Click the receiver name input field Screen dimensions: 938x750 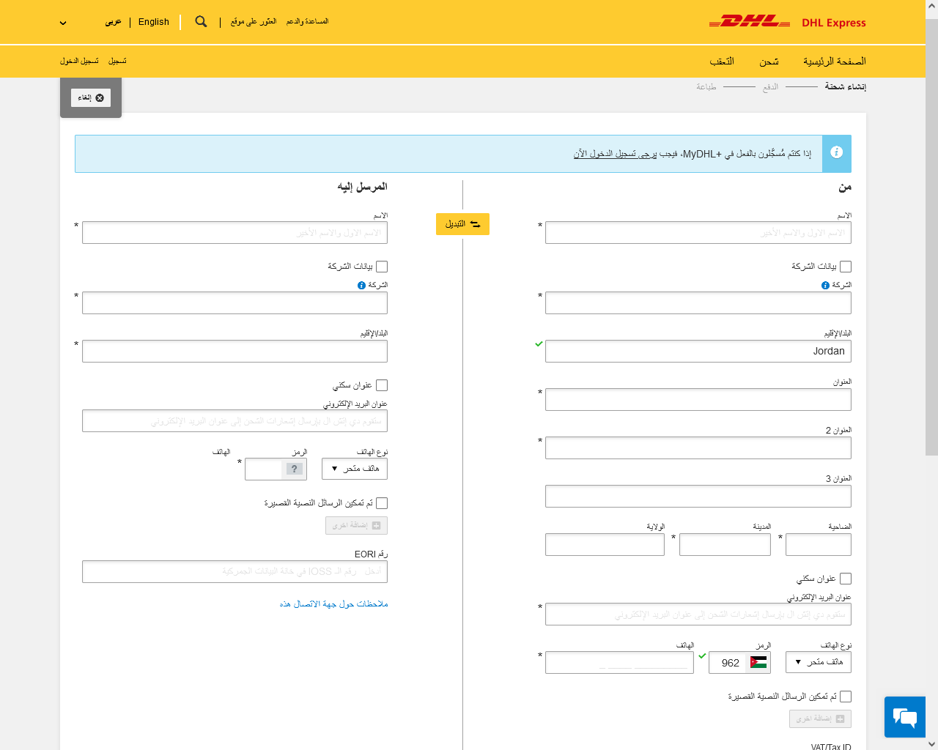[234, 233]
